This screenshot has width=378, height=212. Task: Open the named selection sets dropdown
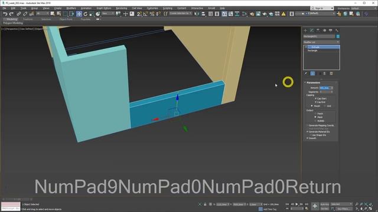(181, 14)
